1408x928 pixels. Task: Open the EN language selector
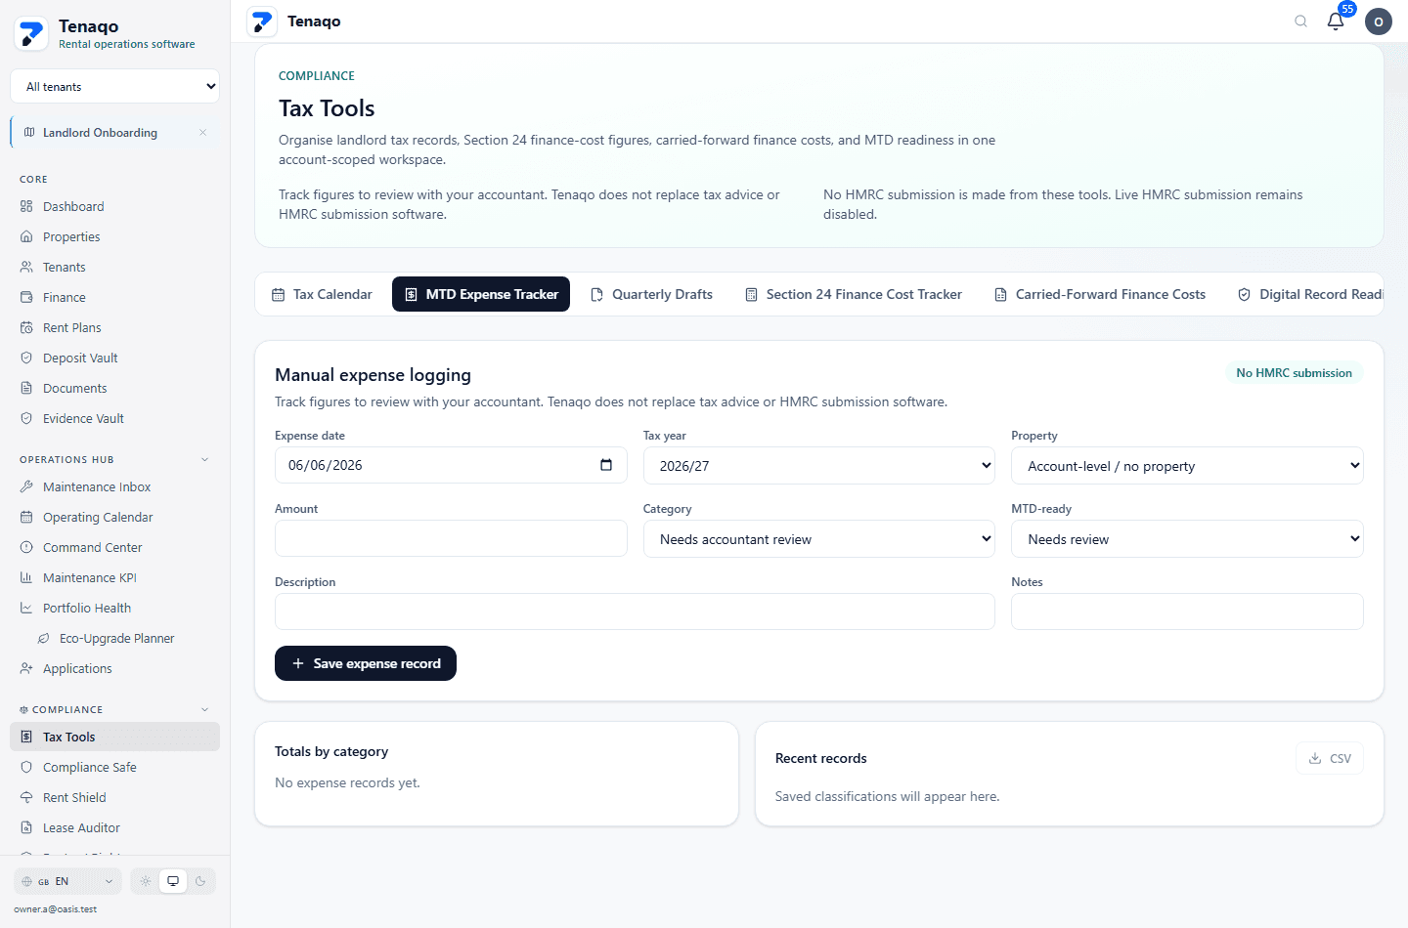coord(67,881)
